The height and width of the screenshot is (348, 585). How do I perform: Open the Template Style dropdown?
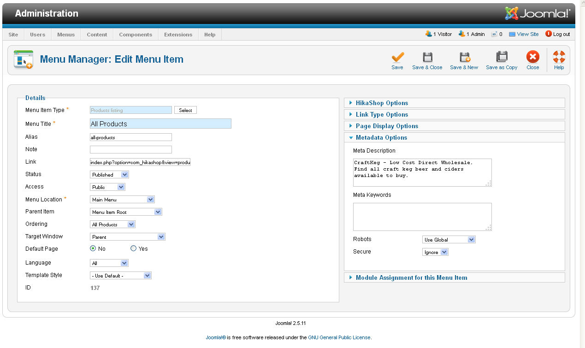pyautogui.click(x=120, y=276)
